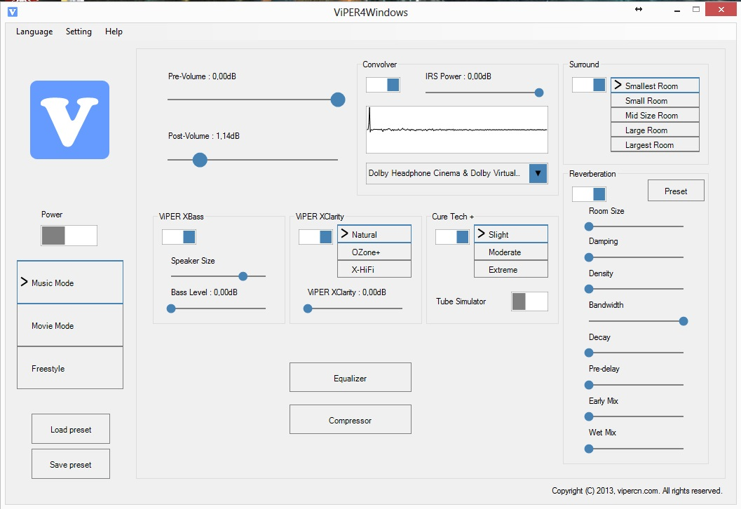This screenshot has width=741, height=509.
Task: Click the Density slider handle
Action: pos(589,289)
